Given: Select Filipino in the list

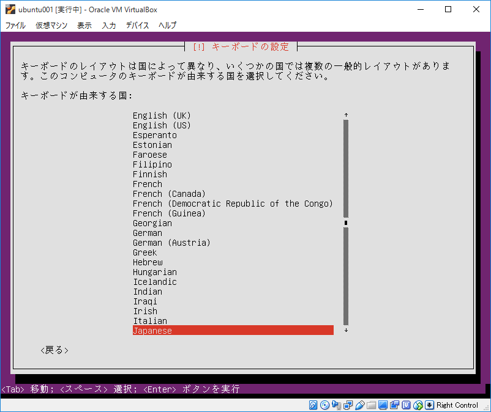Looking at the screenshot, I should [233, 164].
